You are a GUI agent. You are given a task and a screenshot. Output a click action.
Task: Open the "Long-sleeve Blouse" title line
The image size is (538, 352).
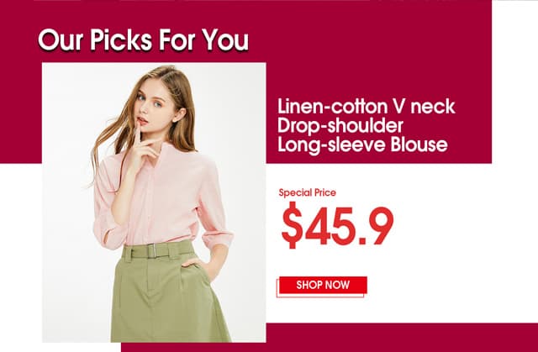tap(362, 144)
